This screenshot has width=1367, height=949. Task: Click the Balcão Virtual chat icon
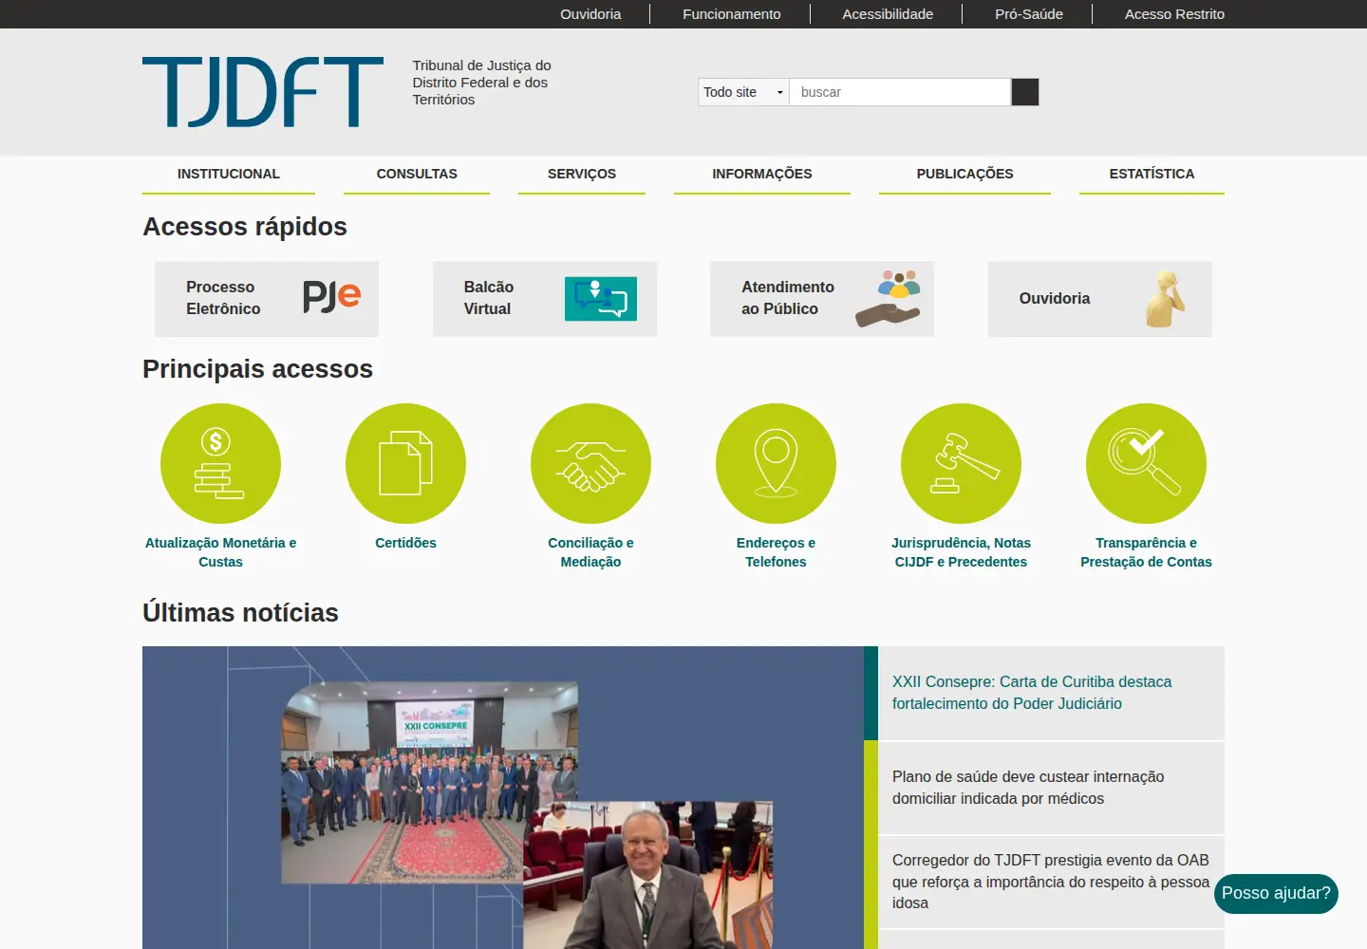pos(600,299)
